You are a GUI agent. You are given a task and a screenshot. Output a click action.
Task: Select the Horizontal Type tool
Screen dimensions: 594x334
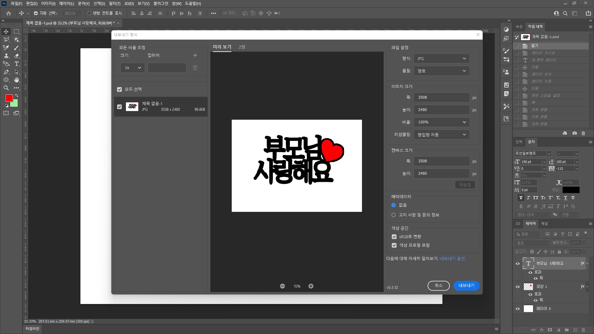[17, 64]
